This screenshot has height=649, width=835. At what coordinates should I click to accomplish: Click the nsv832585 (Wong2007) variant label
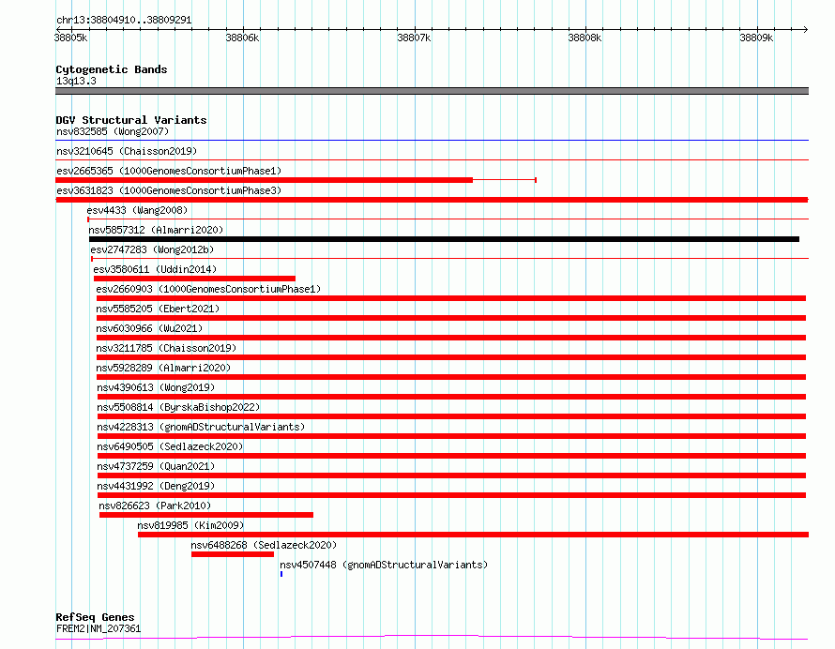[113, 131]
